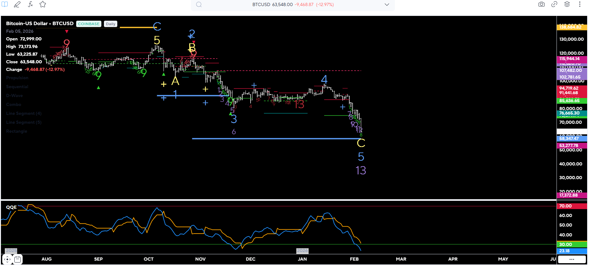
Task: Toggle the Propulsion indicator label
Action: coord(17,78)
